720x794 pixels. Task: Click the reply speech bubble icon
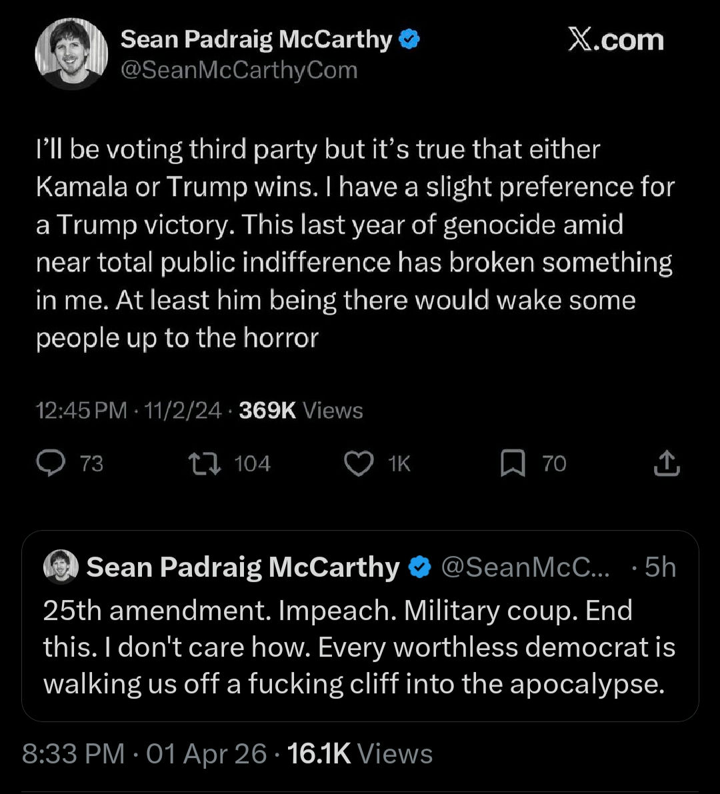(x=50, y=463)
